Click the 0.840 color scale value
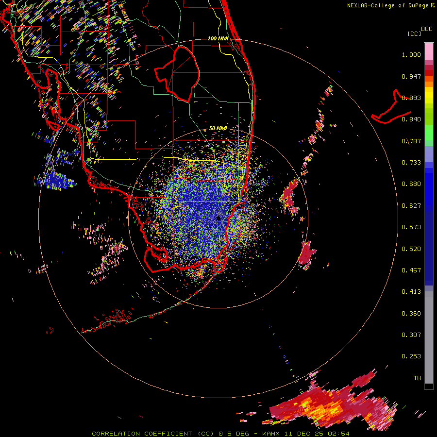This screenshot has width=437, height=437. pos(411,119)
